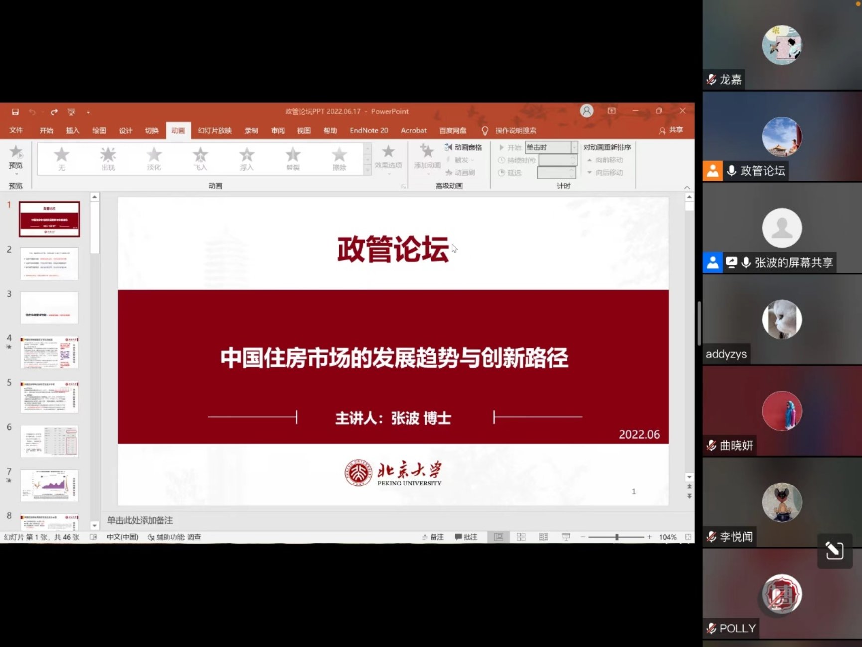Click the 预览 animation preview star
This screenshot has height=647, width=862.
tap(16, 156)
